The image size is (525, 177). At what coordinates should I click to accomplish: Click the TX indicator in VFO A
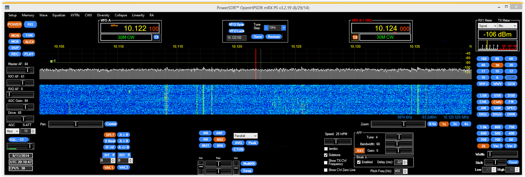(x=156, y=37)
